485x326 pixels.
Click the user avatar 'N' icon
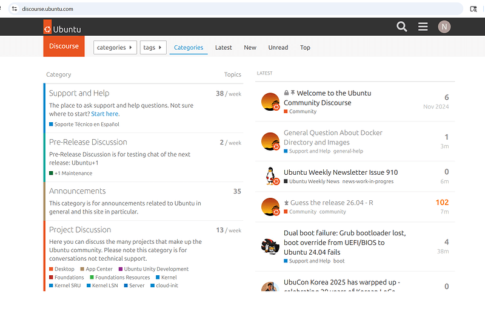click(444, 27)
